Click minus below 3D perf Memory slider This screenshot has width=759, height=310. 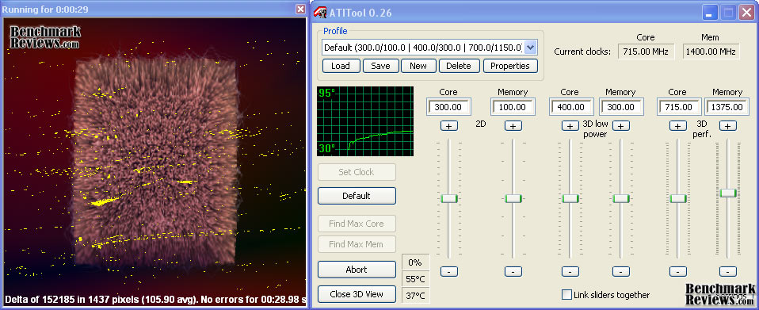pos(728,272)
